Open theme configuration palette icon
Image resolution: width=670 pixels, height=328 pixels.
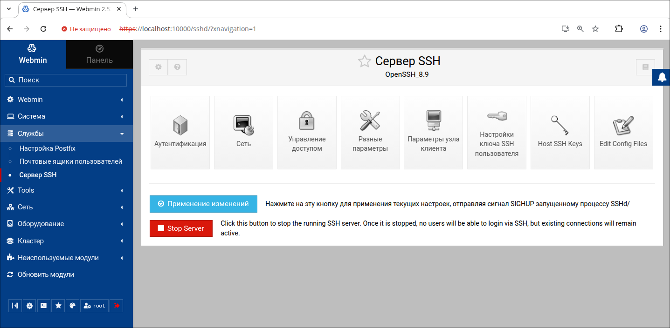coord(72,306)
